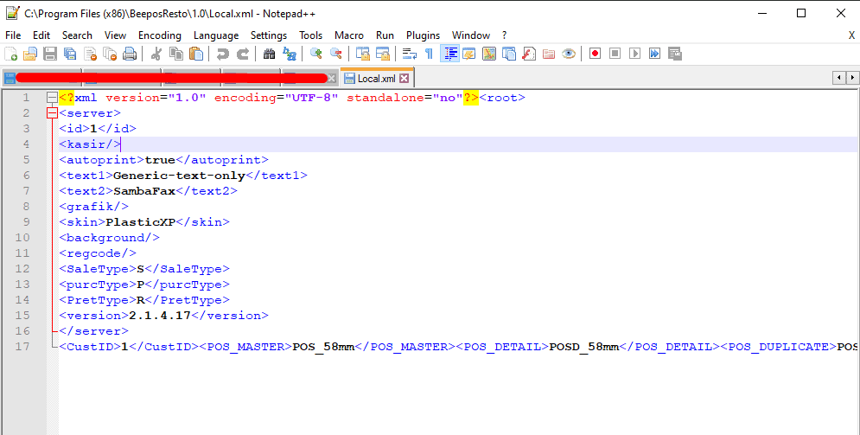The image size is (860, 435).
Task: Toggle synchronized vertical scrolling icon
Action: pos(362,54)
